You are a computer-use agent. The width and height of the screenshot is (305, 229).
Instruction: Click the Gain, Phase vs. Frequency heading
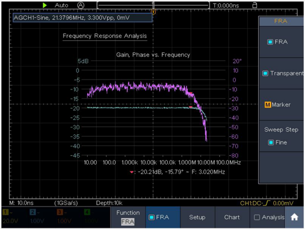(x=153, y=55)
